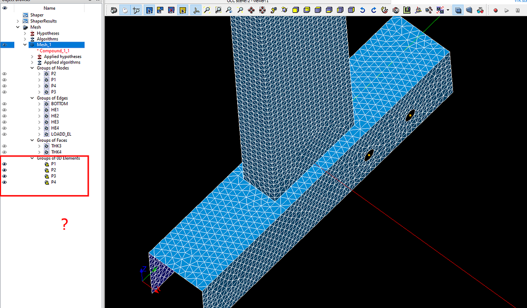Image resolution: width=527 pixels, height=308 pixels.
Task: Open the sub-views layout dropdown arrow
Action: [x=448, y=10]
